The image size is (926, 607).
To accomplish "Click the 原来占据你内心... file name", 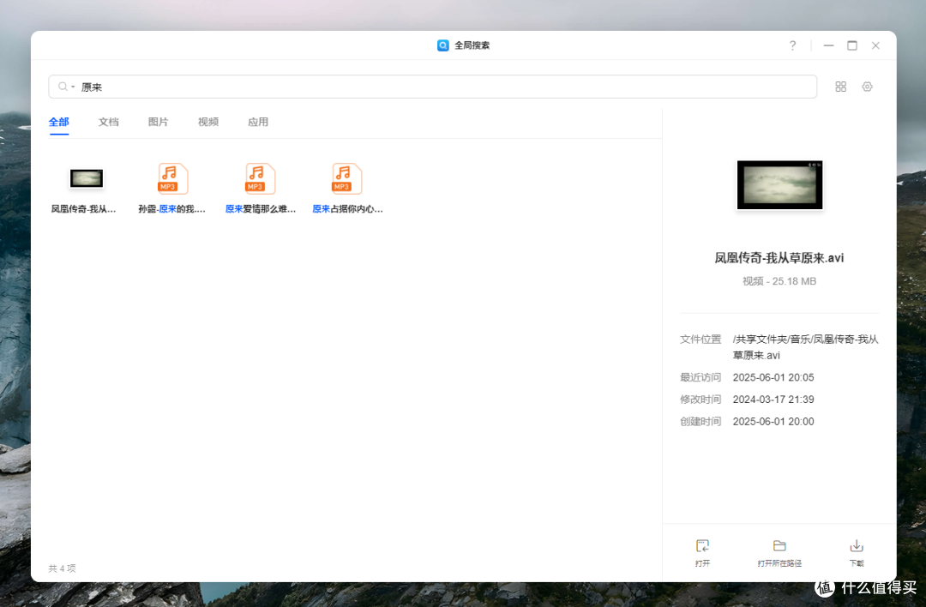I will [x=347, y=209].
